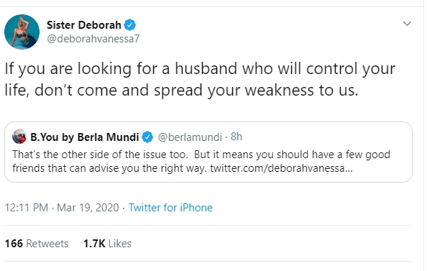The image size is (427, 271).
Task: Open Sister Deborah's profile avatar
Action: (22, 32)
